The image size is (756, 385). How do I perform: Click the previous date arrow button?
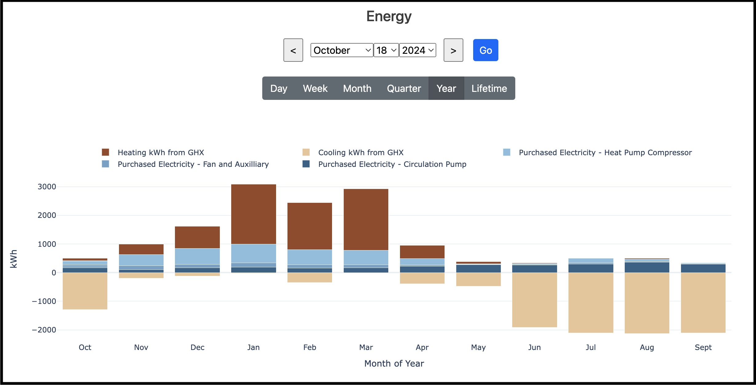tap(293, 50)
